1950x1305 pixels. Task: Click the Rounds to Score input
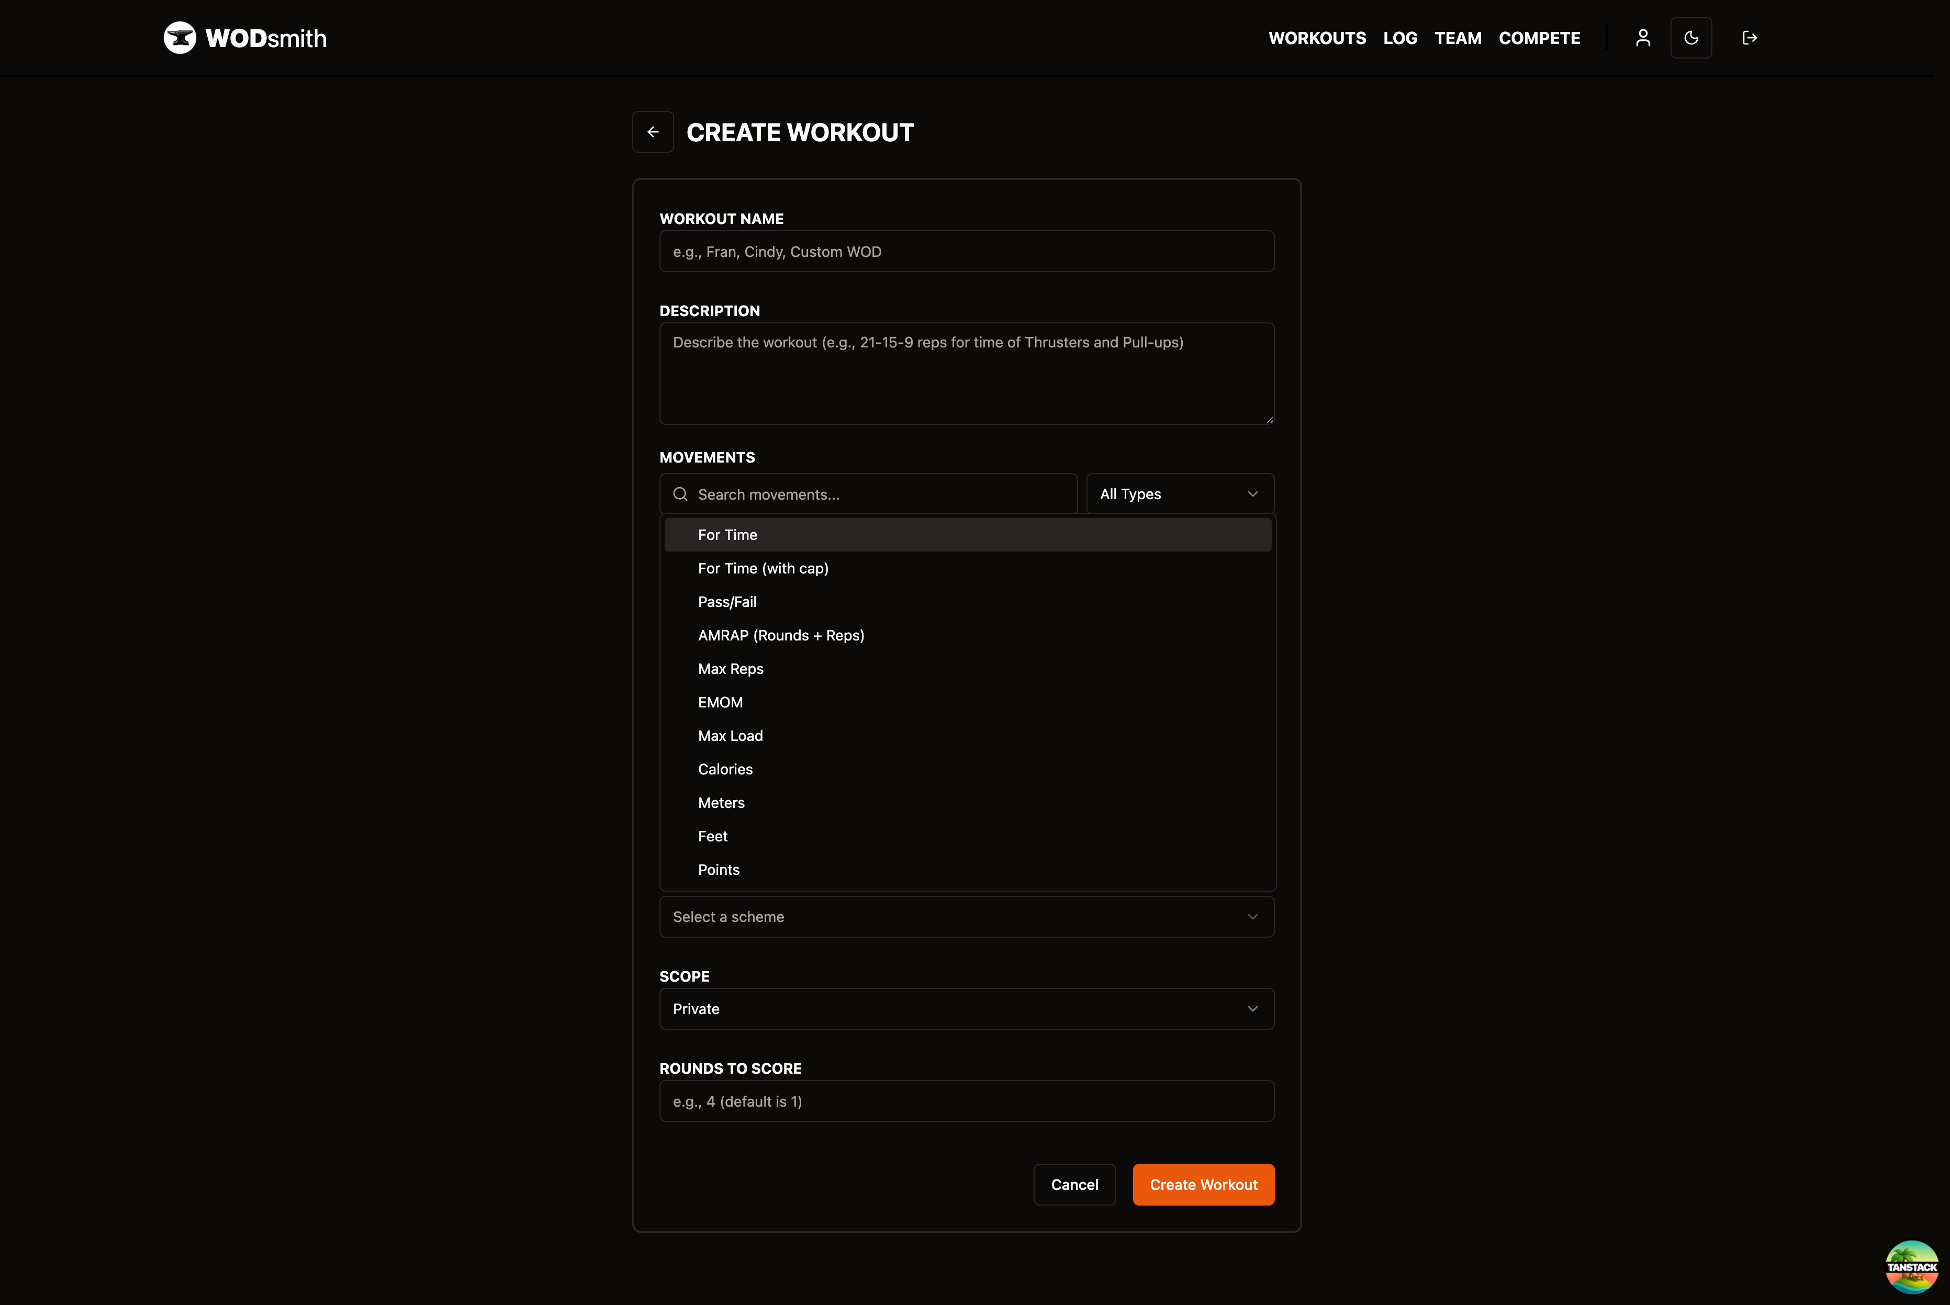click(x=967, y=1101)
